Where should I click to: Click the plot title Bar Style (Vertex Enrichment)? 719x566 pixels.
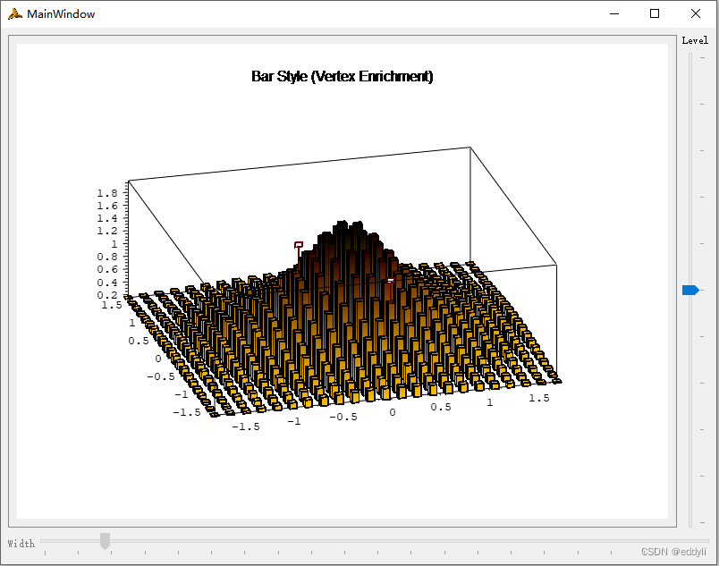[x=343, y=76]
